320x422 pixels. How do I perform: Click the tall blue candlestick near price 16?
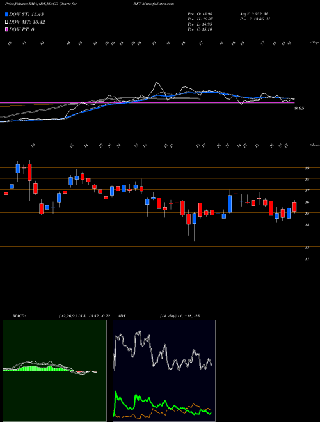pos(230,204)
